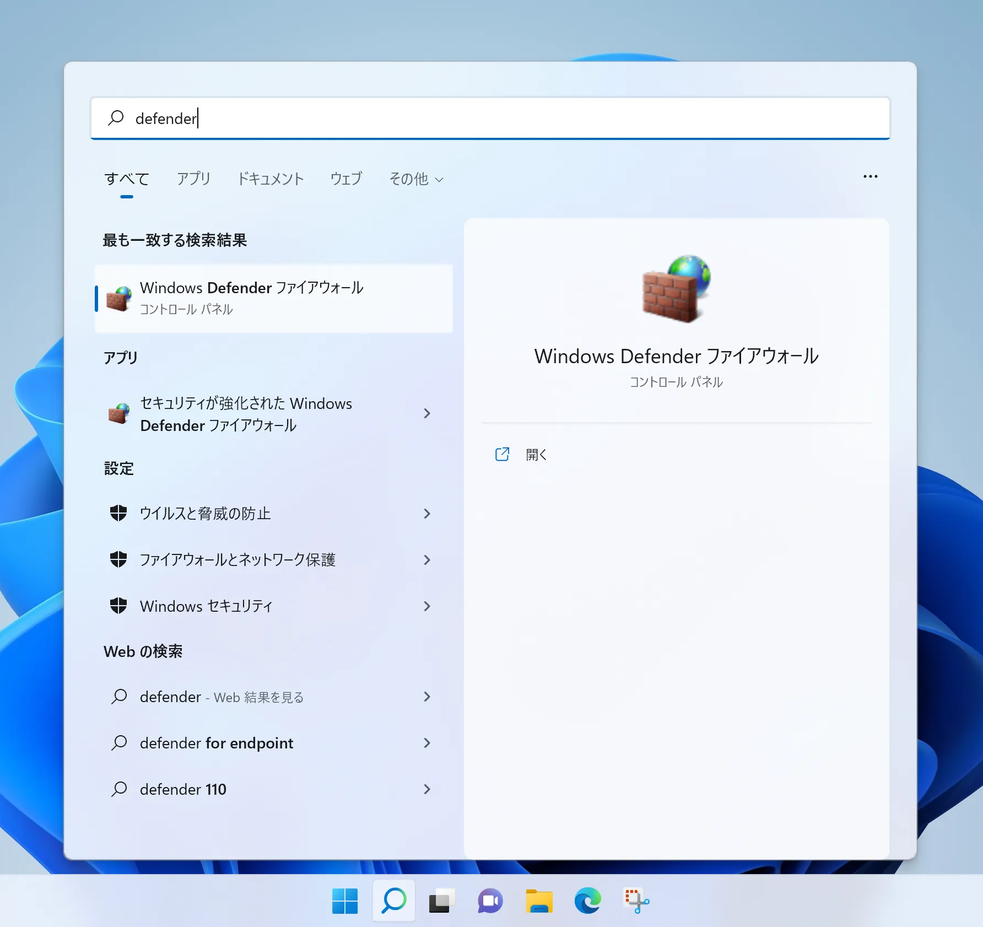Viewport: 983px width, 927px height.
Task: Open ファイアウォールとネットワーク保護 setting
Action: [x=274, y=560]
